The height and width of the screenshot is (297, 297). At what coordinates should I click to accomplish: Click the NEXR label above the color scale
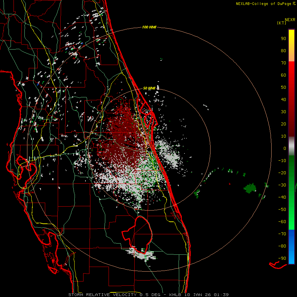point(290,20)
